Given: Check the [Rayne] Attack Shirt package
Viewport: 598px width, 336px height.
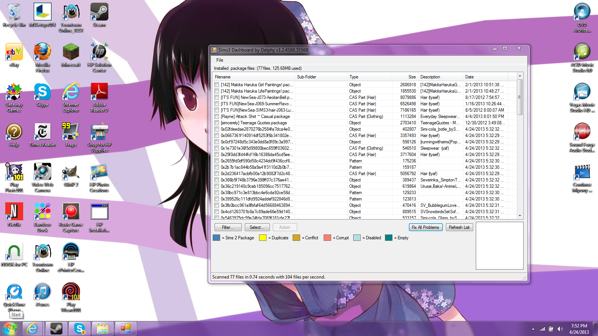Looking at the screenshot, I should click(x=216, y=116).
